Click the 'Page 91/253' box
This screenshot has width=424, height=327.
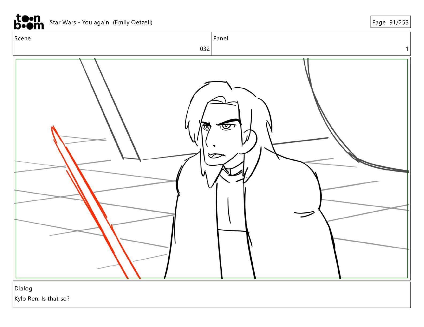(x=390, y=22)
